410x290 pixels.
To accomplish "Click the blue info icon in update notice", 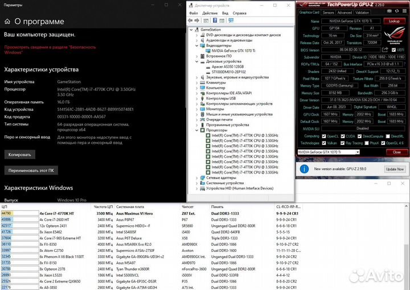I will click(304, 169).
